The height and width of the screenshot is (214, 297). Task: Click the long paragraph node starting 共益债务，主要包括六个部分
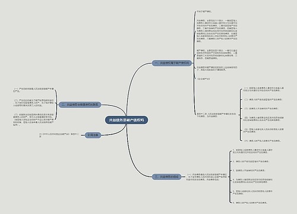point(217,31)
